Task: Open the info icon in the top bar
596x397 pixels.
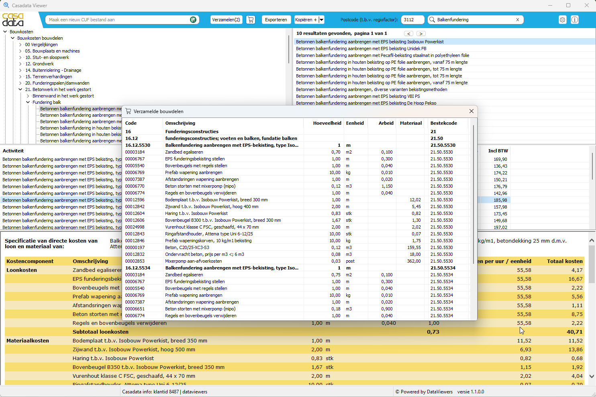Action: click(x=575, y=20)
